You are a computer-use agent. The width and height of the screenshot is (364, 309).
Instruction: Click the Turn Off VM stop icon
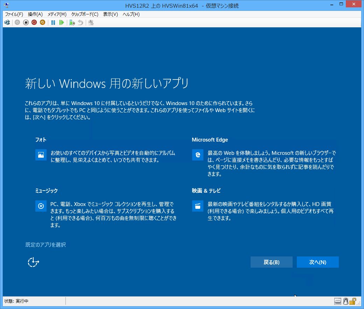26,22
